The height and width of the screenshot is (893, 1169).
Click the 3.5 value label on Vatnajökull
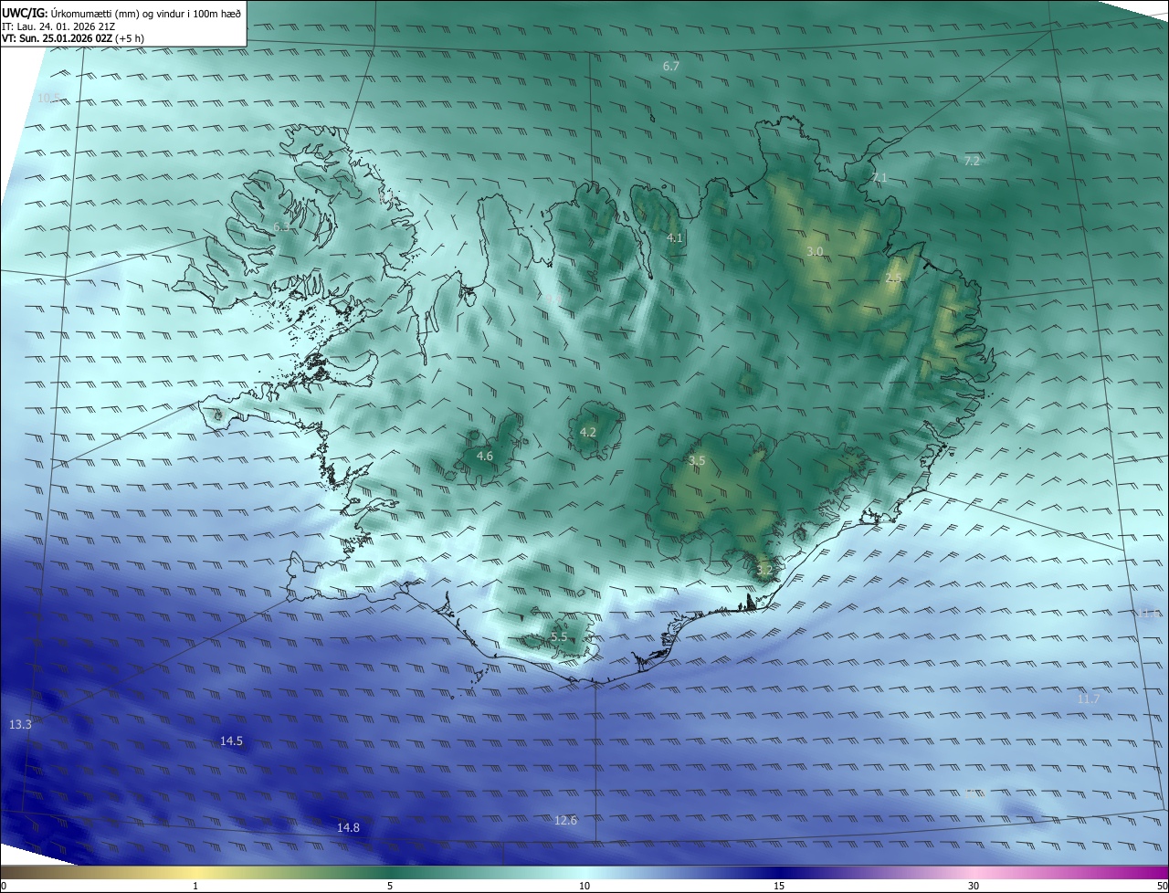point(697,461)
